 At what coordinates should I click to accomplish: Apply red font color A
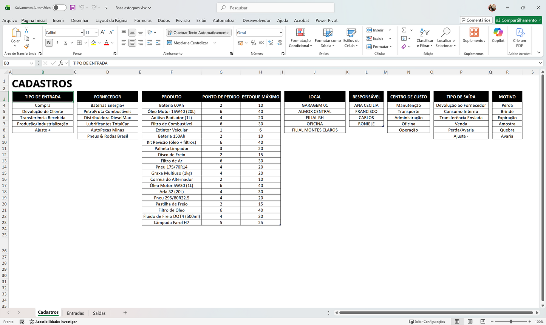tap(107, 43)
